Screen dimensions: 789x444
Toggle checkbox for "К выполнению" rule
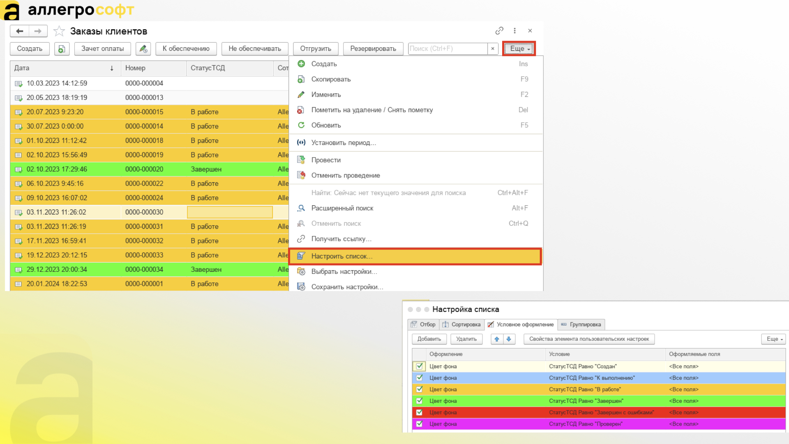419,377
